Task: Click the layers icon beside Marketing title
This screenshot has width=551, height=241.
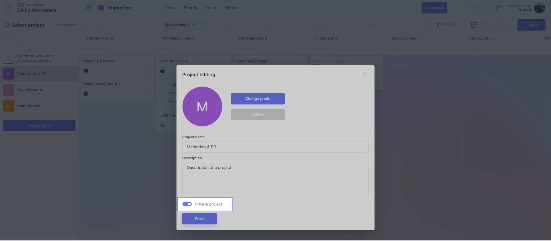Action: click(88, 8)
